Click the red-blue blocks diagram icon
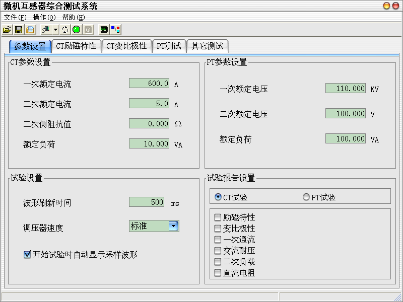The image size is (403, 302). pos(115,30)
